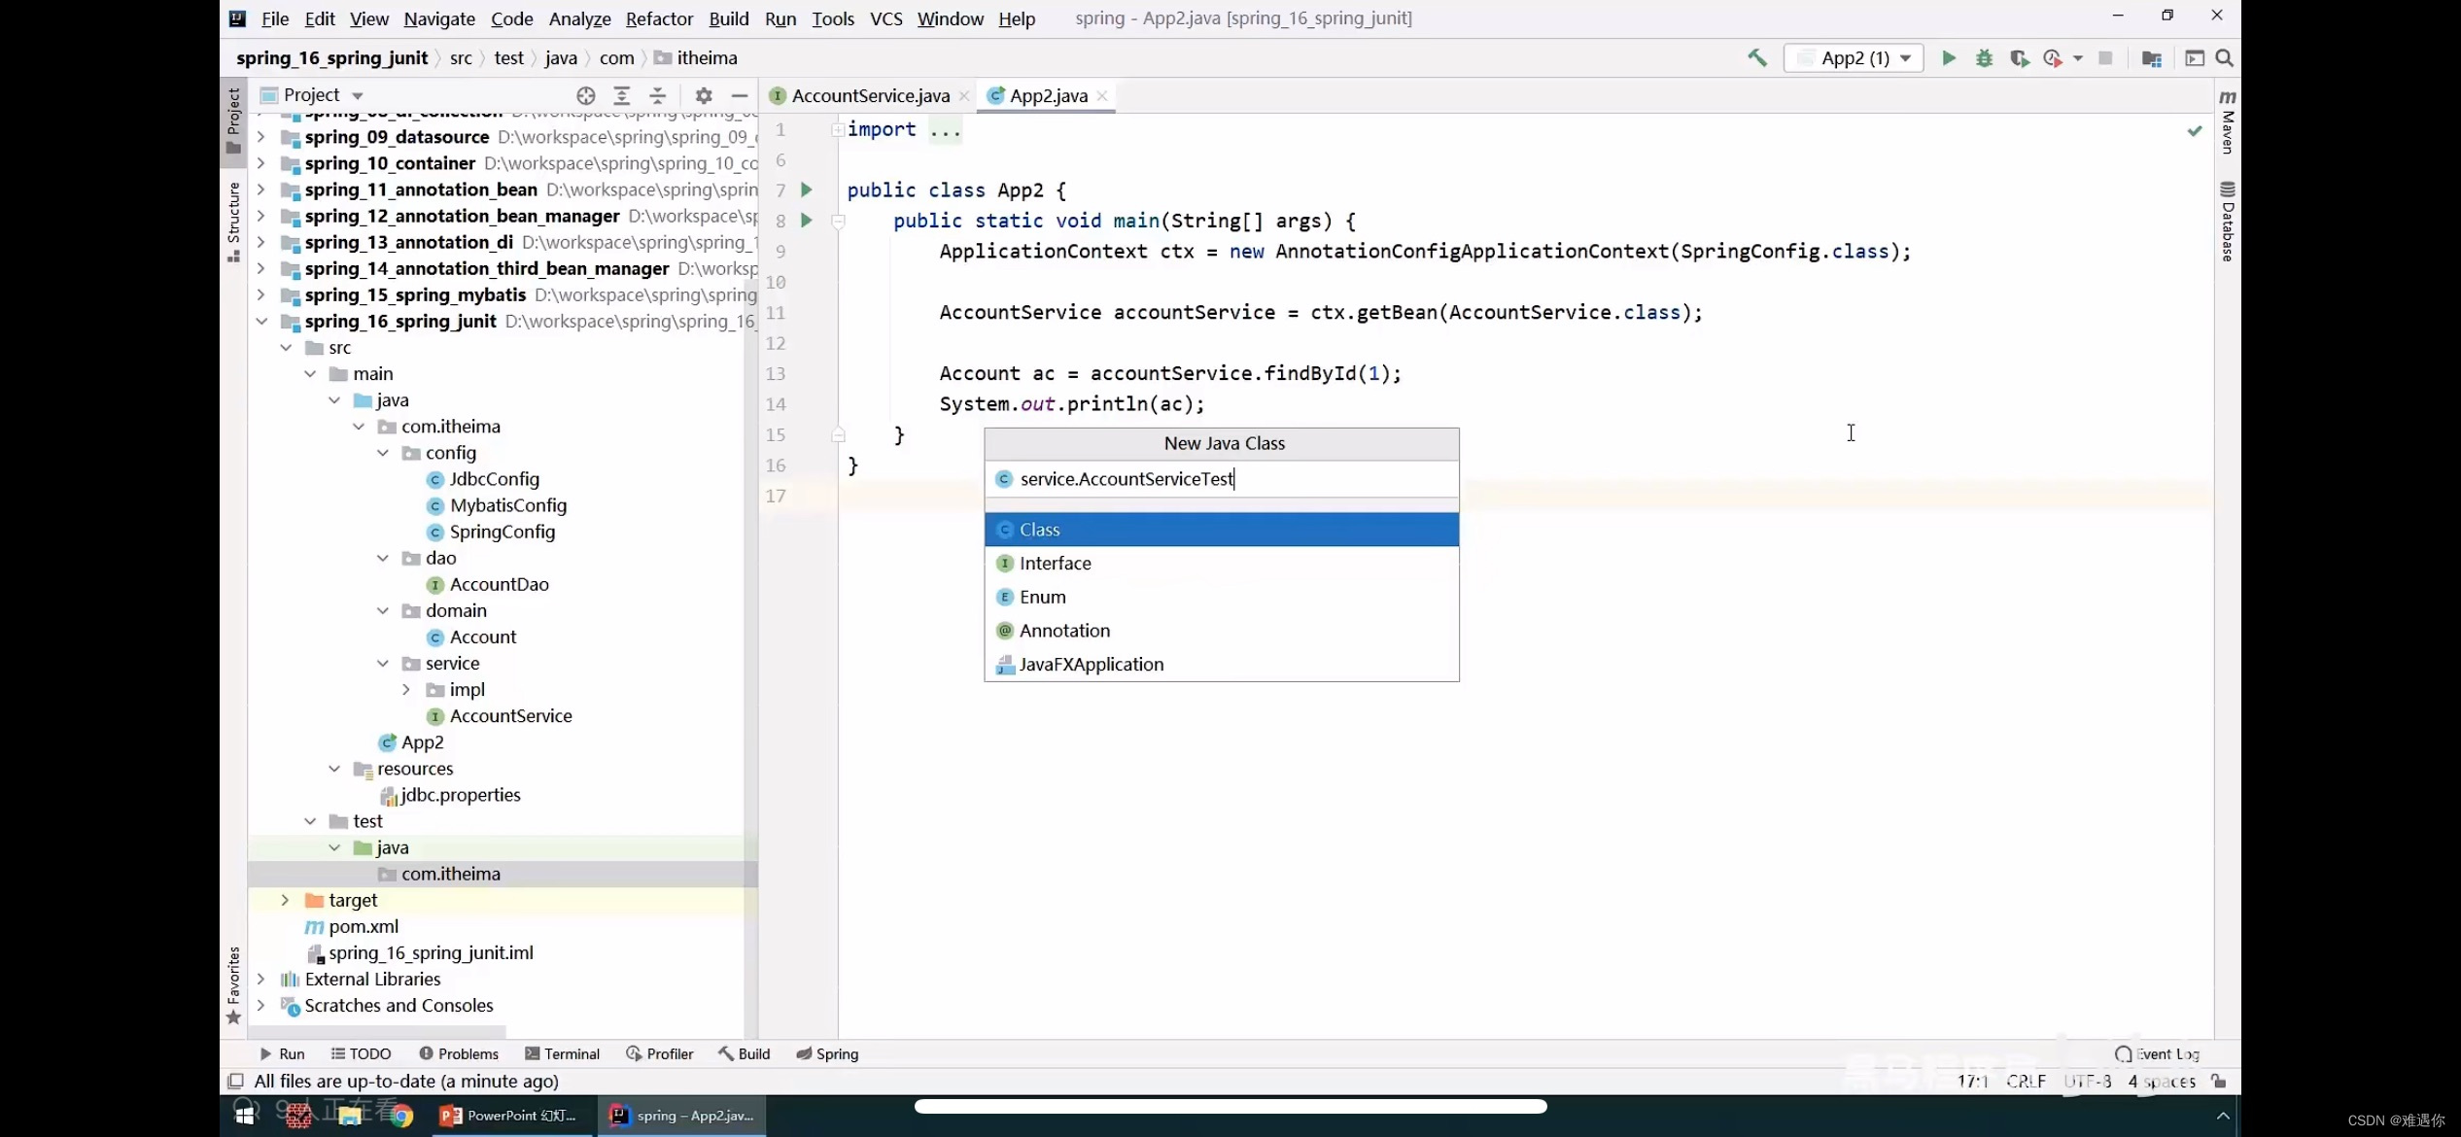Open the Terminal tool window
This screenshot has width=2461, height=1137.
(562, 1053)
